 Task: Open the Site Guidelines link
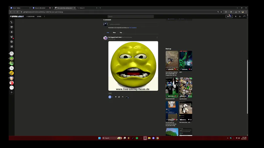[x=133, y=28]
